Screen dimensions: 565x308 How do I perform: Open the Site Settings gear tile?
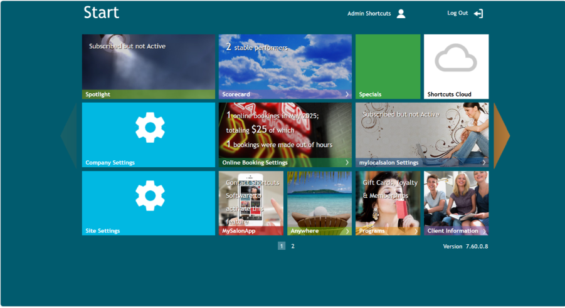tap(149, 203)
